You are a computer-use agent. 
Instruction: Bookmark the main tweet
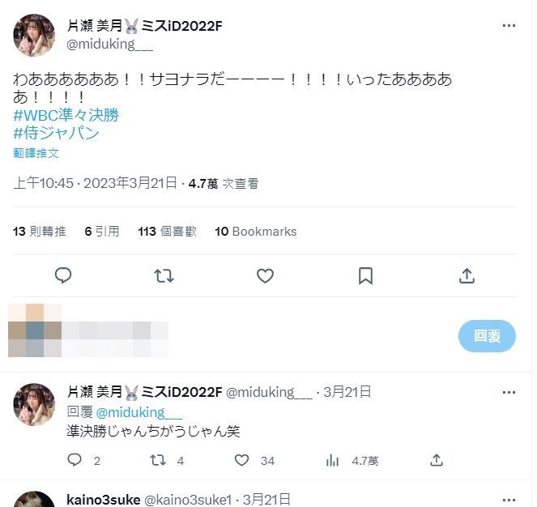(365, 275)
